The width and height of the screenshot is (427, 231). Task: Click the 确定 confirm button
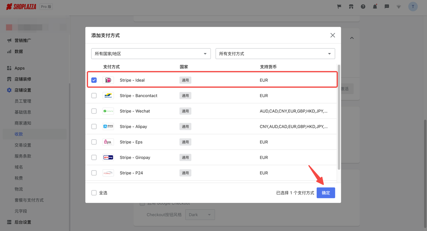pyautogui.click(x=326, y=193)
